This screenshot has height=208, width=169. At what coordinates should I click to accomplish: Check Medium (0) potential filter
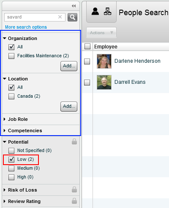tap(11, 168)
